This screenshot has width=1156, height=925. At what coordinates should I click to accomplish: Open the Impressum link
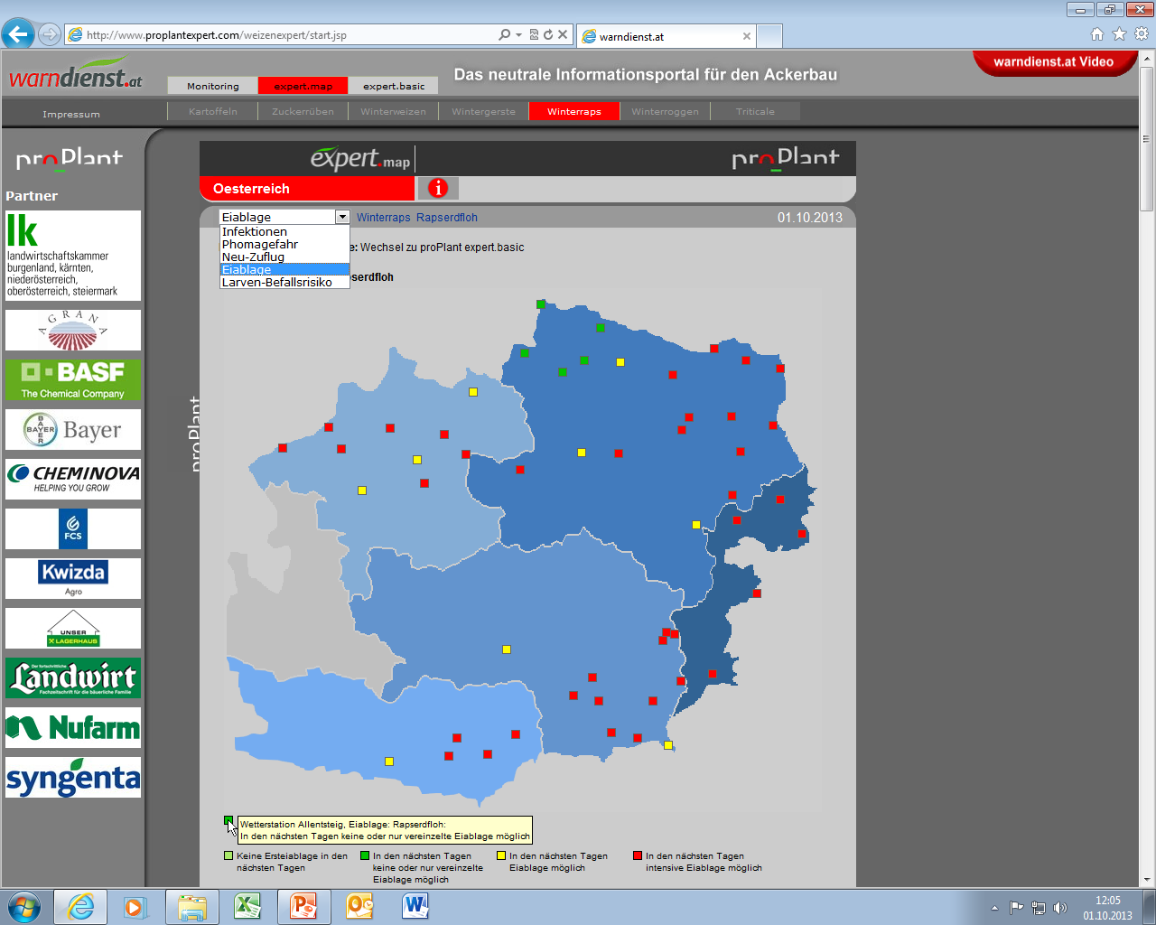click(71, 114)
